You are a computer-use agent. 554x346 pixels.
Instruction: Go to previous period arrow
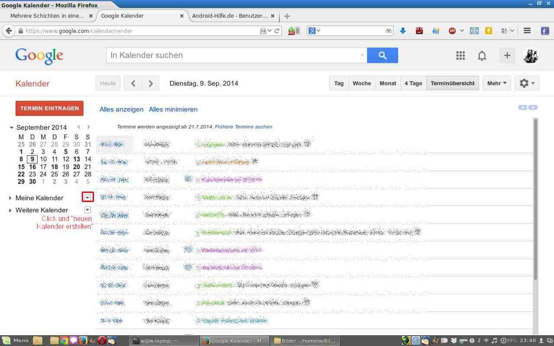pos(133,83)
